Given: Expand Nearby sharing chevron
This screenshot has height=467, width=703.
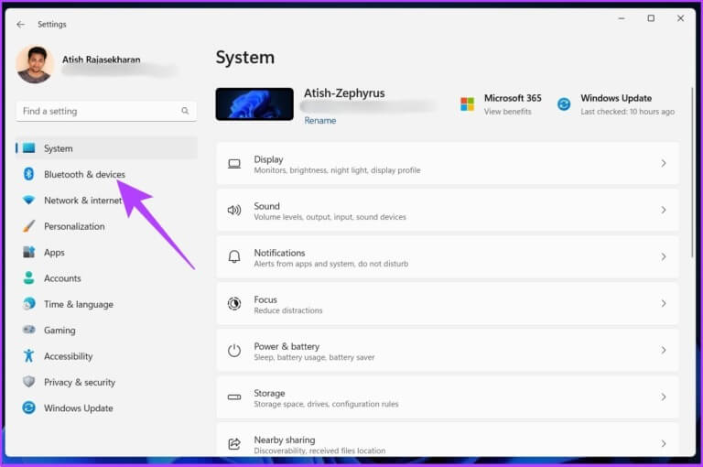Looking at the screenshot, I should [663, 444].
